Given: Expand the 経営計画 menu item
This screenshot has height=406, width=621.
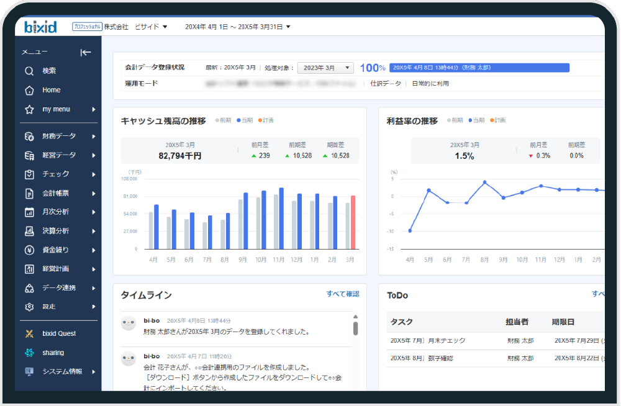Looking at the screenshot, I should (58, 269).
